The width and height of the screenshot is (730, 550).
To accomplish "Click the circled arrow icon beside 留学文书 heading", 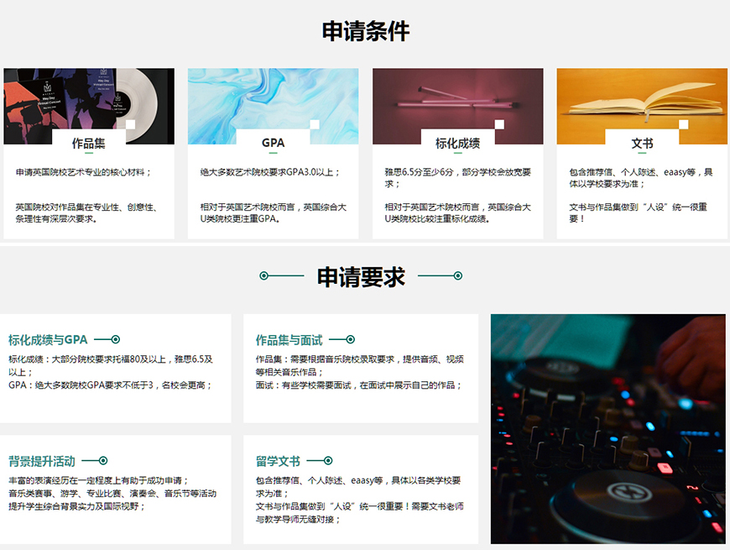I will tap(328, 461).
